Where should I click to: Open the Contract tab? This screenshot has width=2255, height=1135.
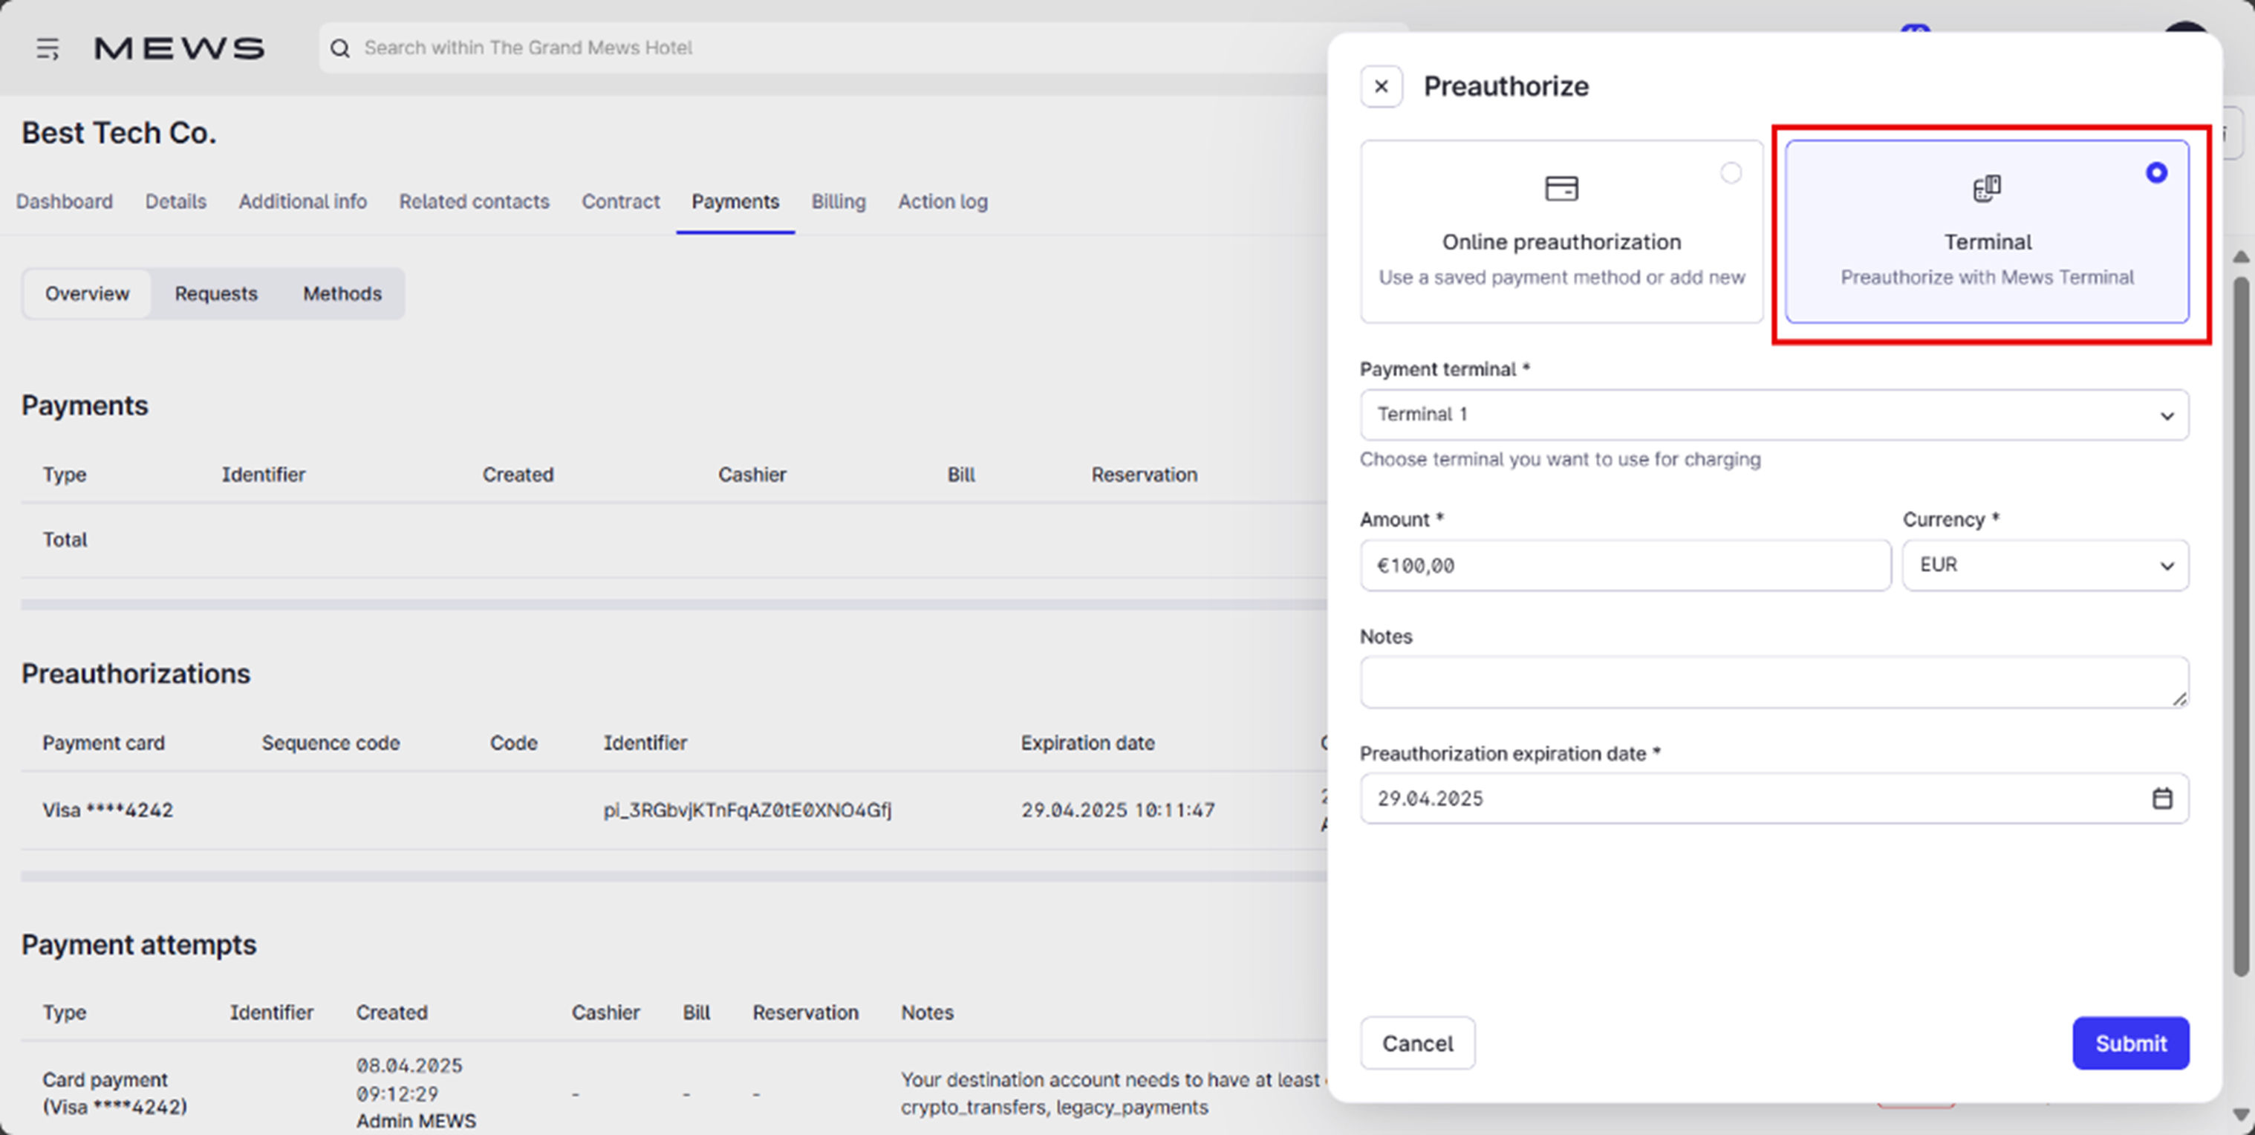click(x=621, y=201)
